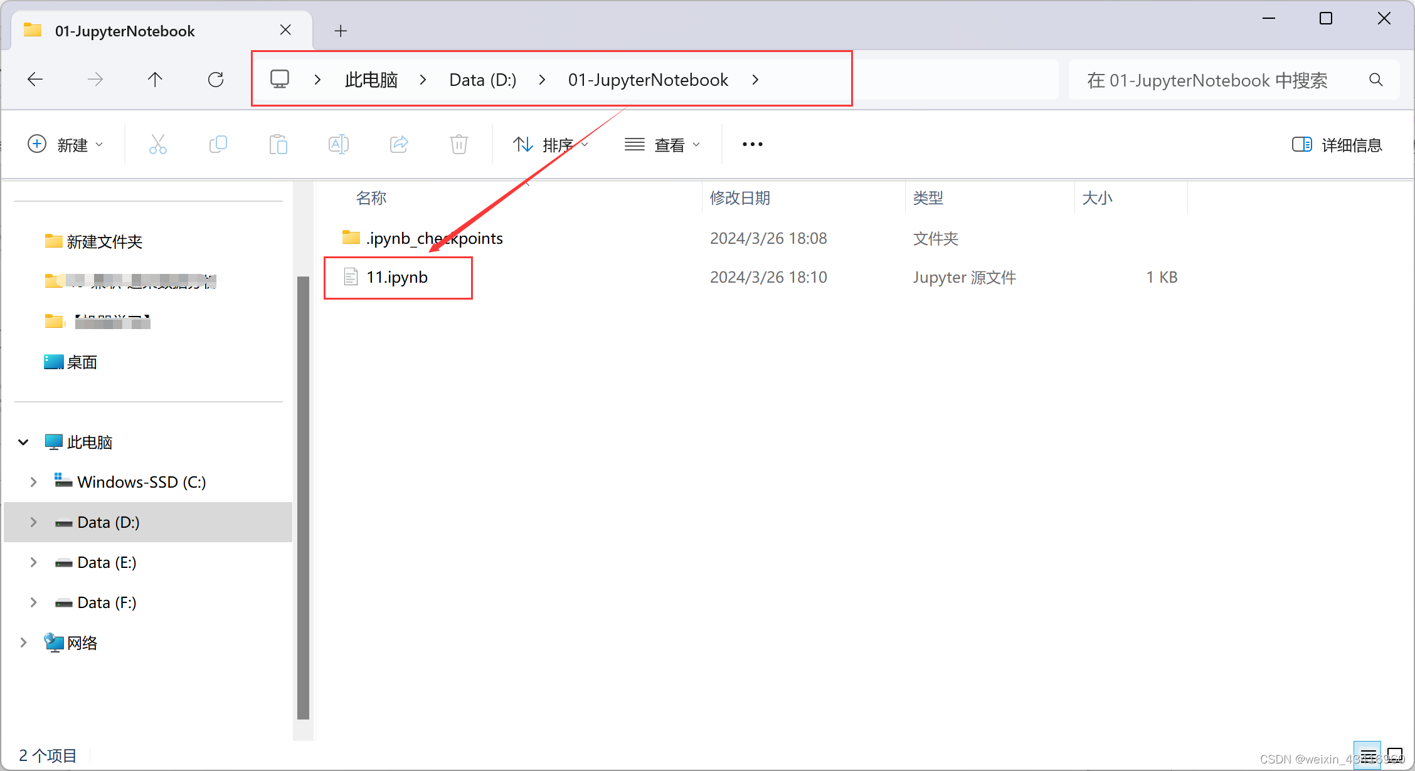The width and height of the screenshot is (1415, 771).
Task: Expand Data (D:) in the tree
Action: (33, 522)
